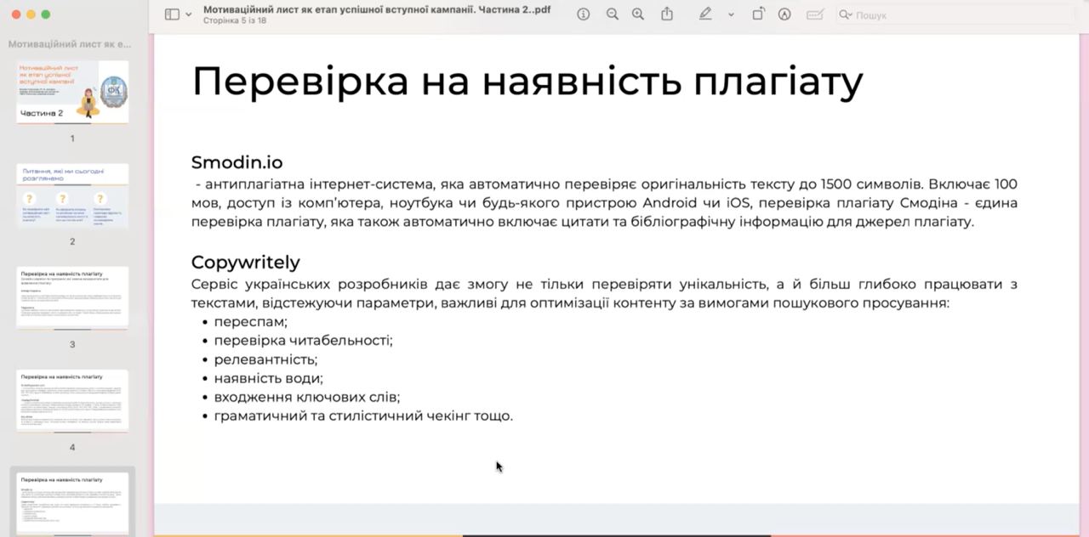Viewport: 1089px width, 537px height.
Task: Open page 2 thumbnail with question marks
Action: 72,195
